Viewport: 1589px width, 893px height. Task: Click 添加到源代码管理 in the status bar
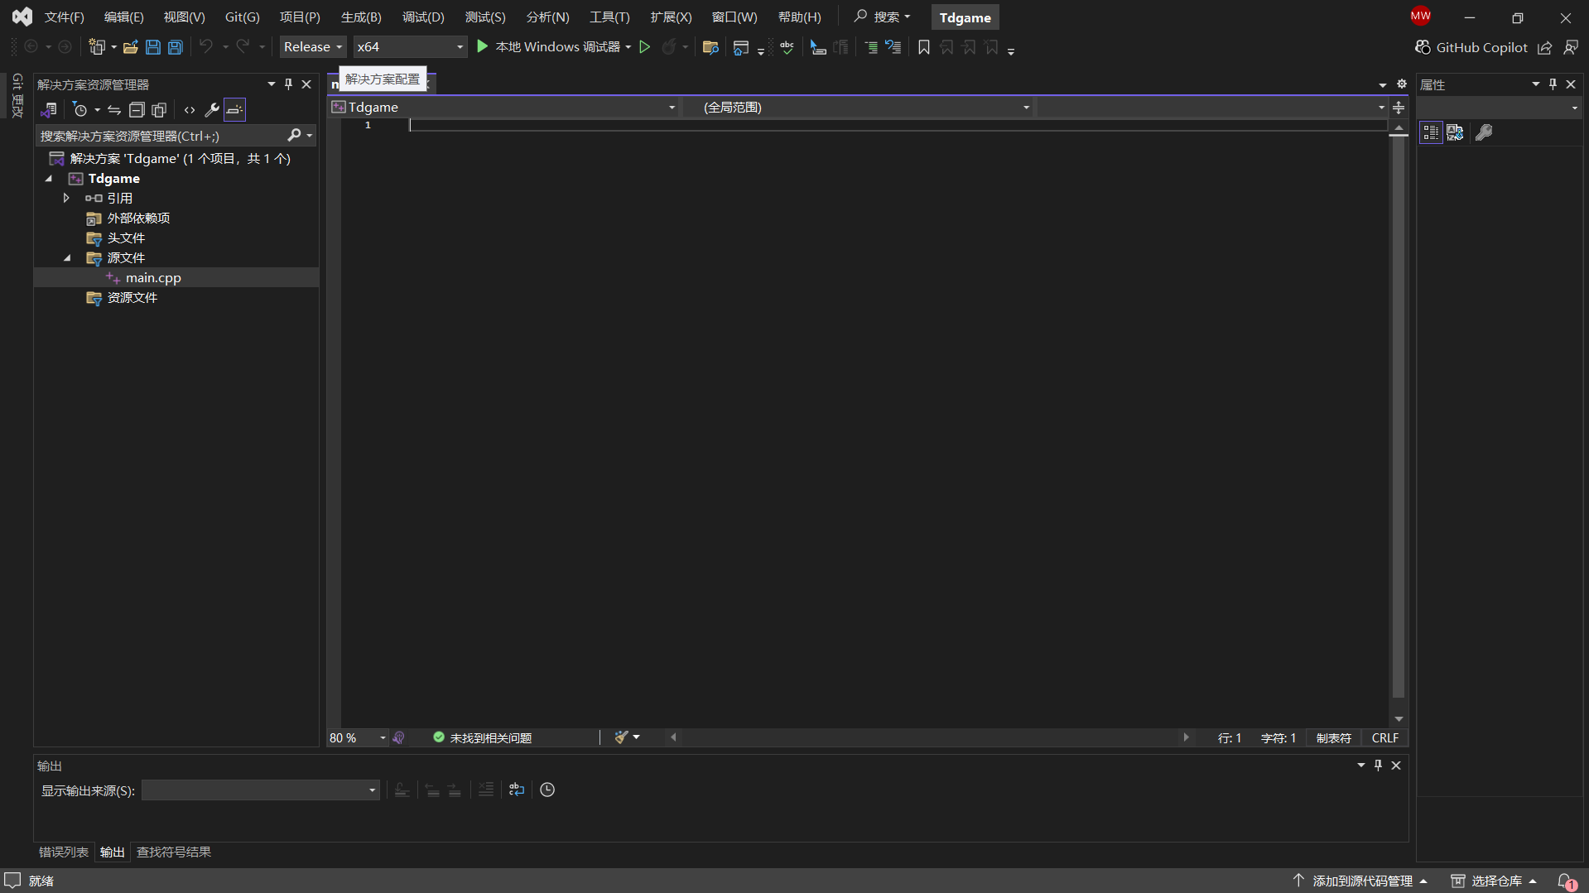(x=1362, y=881)
